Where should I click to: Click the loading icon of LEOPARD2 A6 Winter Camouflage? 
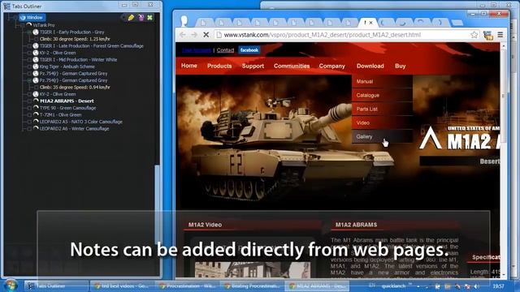pos(36,128)
